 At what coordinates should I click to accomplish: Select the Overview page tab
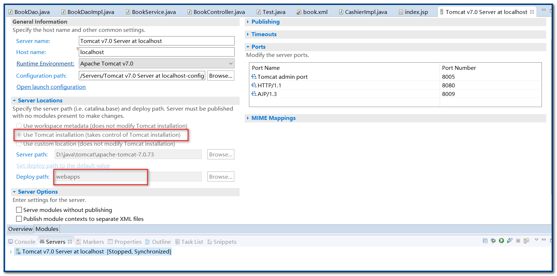pos(20,229)
